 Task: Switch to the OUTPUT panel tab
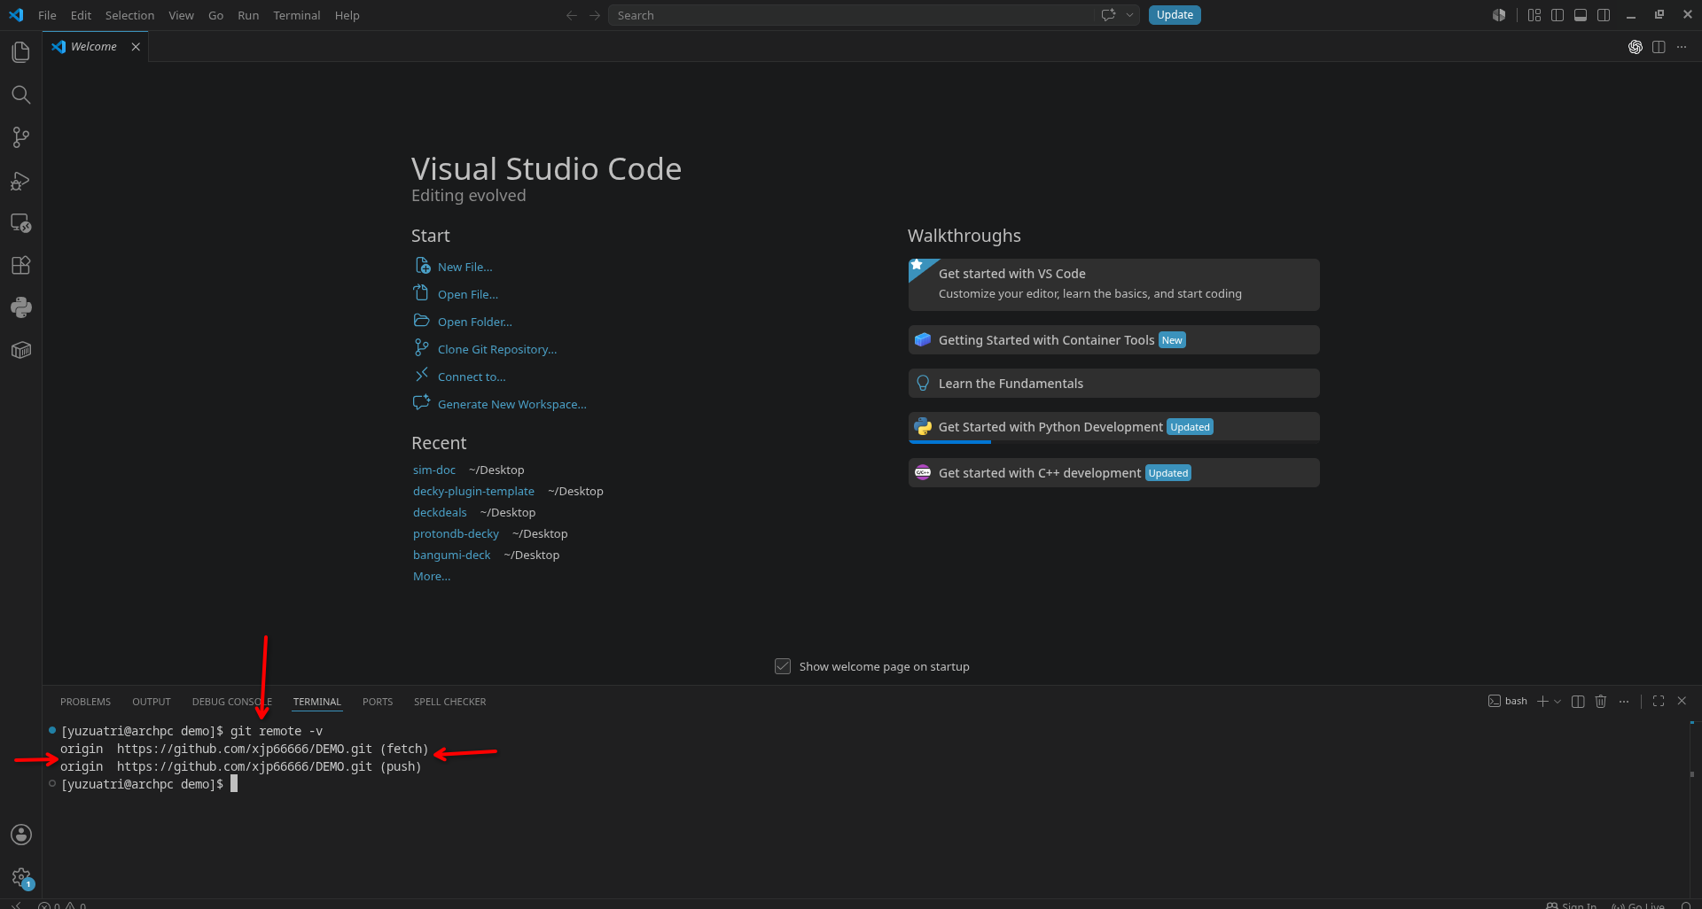tap(152, 702)
